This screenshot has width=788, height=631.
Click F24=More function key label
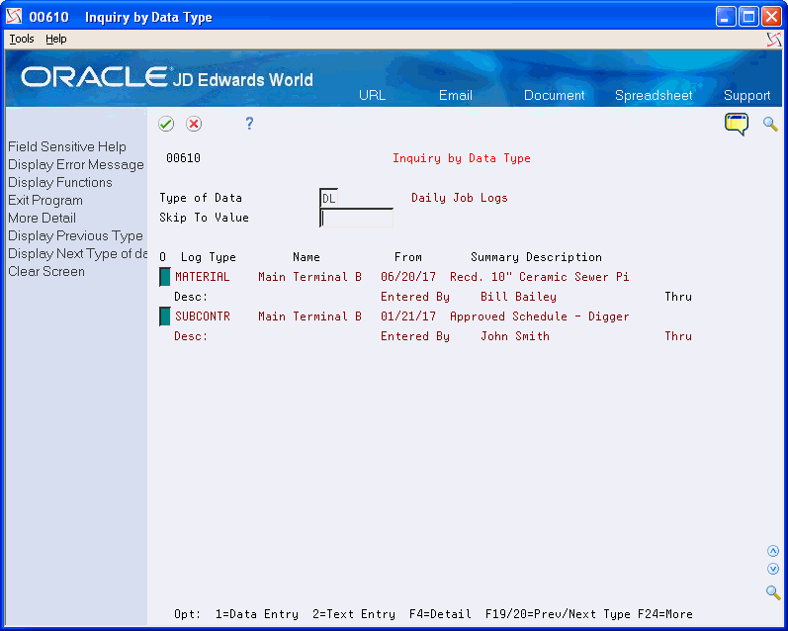(664, 614)
